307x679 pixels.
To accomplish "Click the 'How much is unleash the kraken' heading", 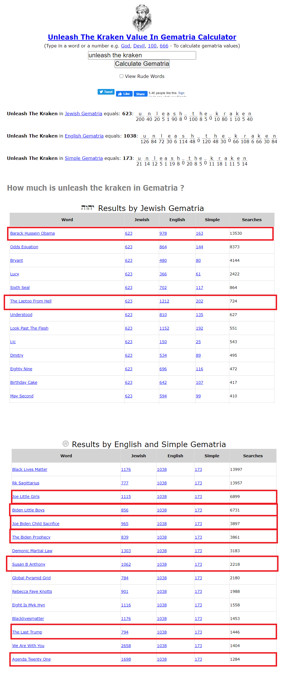I will click(96, 188).
